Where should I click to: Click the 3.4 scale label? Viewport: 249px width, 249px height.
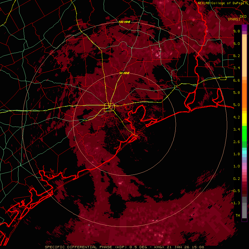tap(237, 129)
